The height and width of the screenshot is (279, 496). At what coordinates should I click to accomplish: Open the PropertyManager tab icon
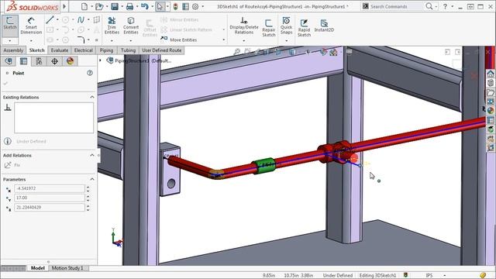coord(24,61)
